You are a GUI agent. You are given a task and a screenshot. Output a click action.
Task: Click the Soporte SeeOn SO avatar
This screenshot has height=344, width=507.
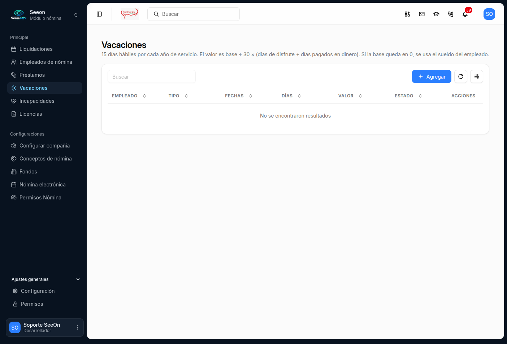pyautogui.click(x=15, y=327)
